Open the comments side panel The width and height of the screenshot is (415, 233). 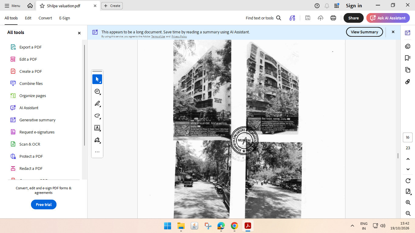[408, 46]
